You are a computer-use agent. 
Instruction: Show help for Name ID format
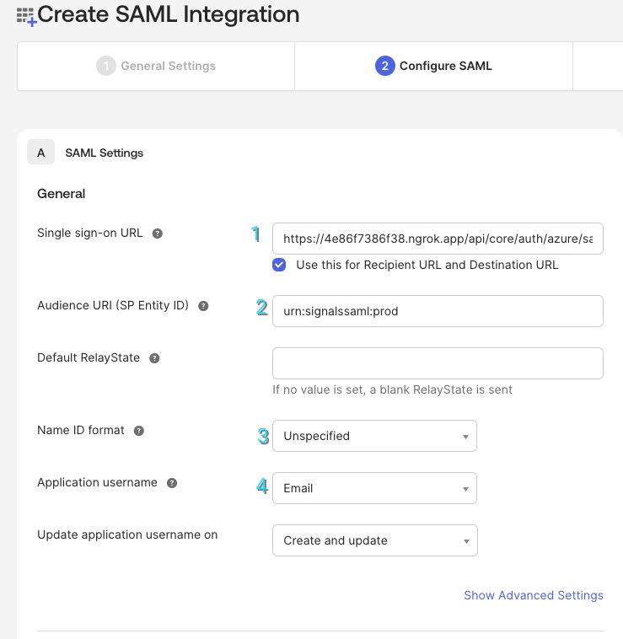point(139,431)
